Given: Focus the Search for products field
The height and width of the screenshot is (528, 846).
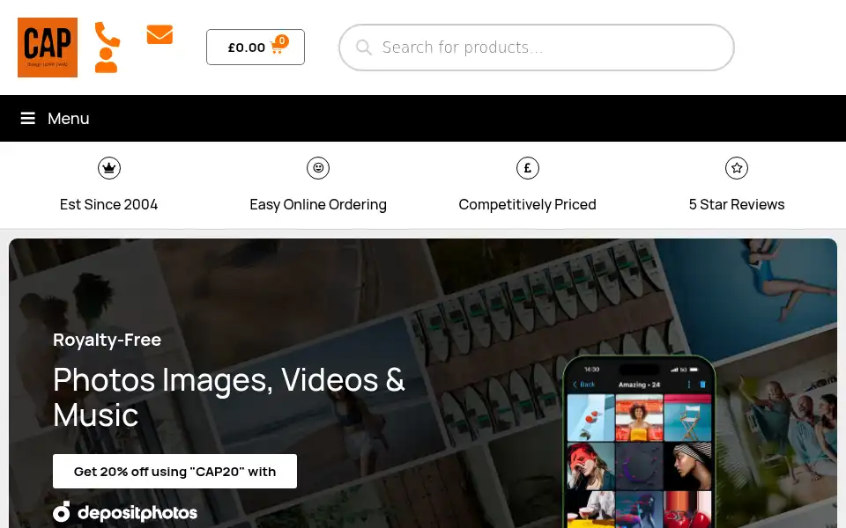Looking at the screenshot, I should tap(537, 48).
